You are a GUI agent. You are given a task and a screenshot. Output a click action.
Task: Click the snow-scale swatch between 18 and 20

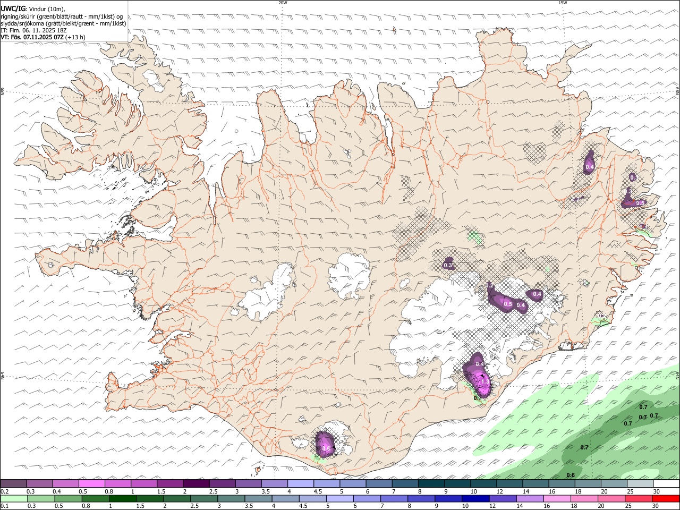[588, 484]
